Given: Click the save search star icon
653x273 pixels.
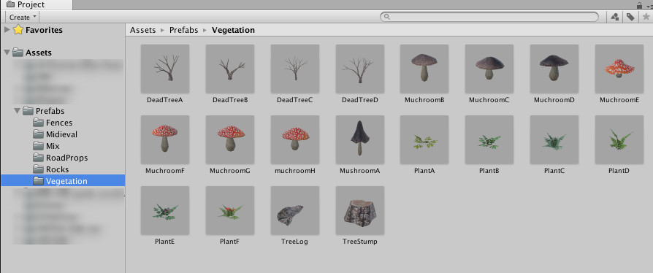Looking at the screenshot, I should point(646,17).
